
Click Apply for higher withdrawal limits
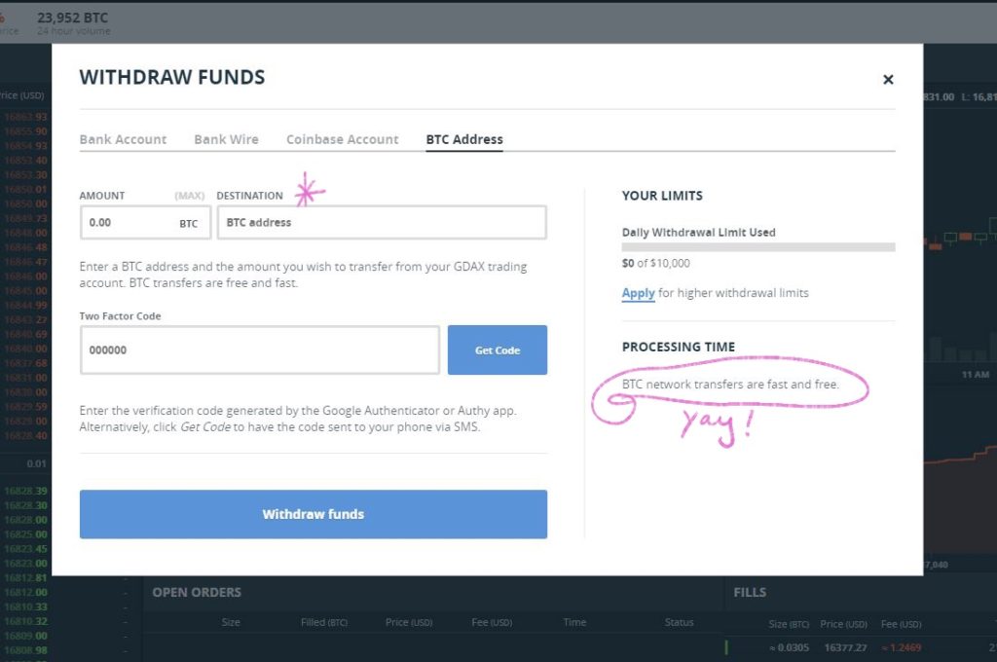click(638, 293)
